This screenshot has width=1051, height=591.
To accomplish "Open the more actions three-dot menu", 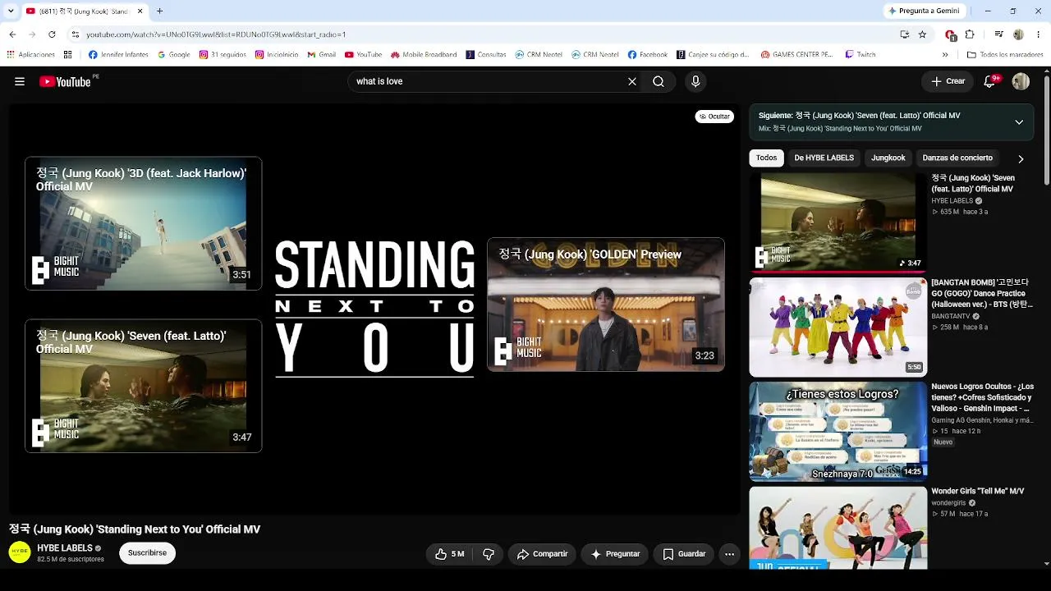I will pyautogui.click(x=729, y=554).
